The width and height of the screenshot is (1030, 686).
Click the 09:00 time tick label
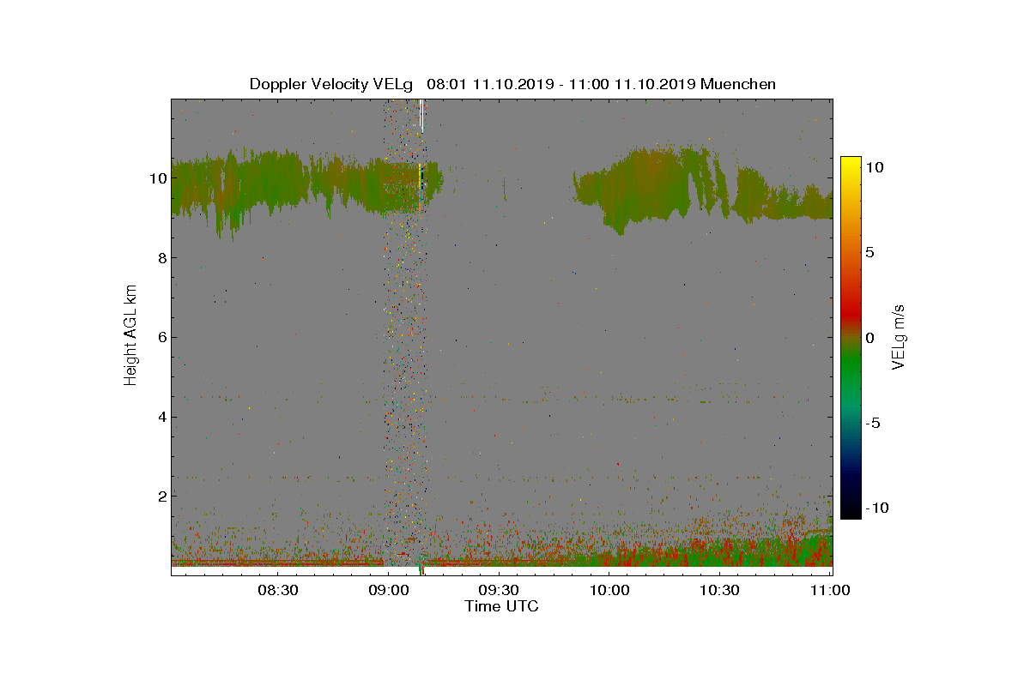(388, 590)
